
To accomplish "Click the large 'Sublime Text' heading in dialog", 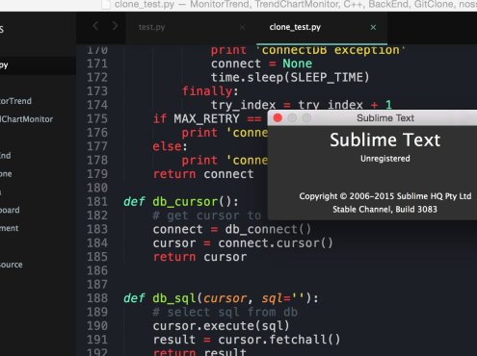I will (385, 140).
